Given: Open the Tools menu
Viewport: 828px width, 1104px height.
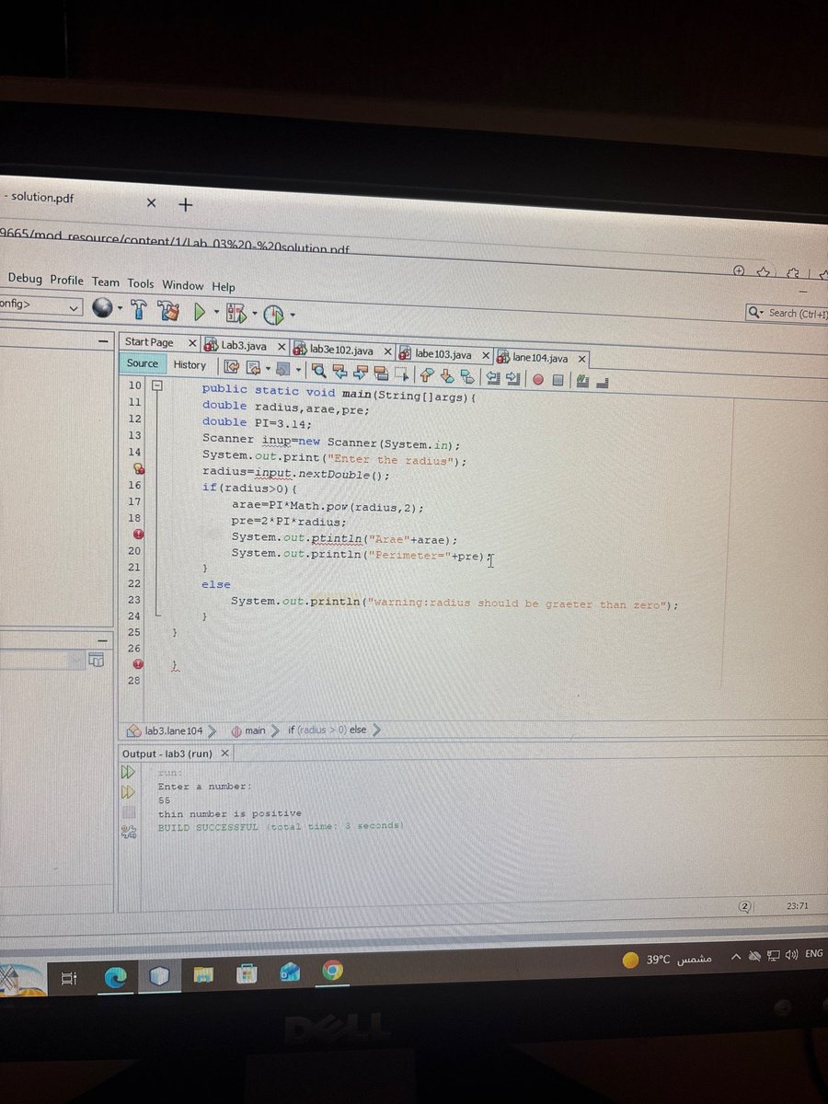Looking at the screenshot, I should point(141,283).
